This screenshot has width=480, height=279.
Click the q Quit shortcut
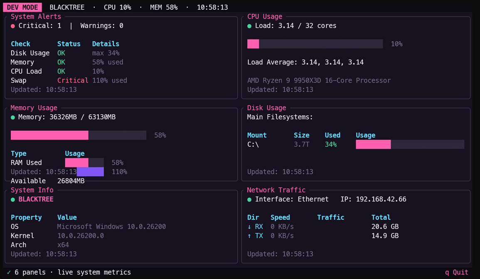456,272
